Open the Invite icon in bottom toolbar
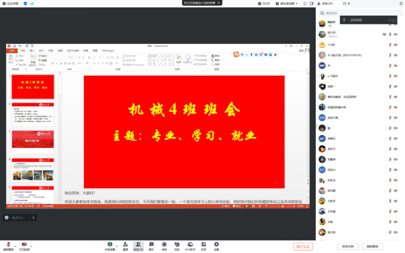The width and height of the screenshot is (405, 253). [125, 246]
